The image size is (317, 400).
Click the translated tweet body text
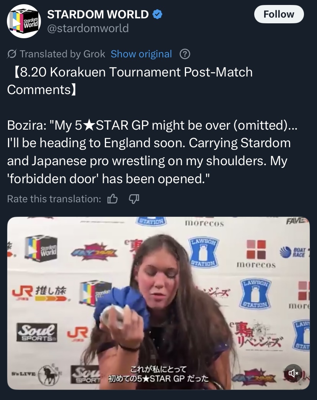(152, 152)
